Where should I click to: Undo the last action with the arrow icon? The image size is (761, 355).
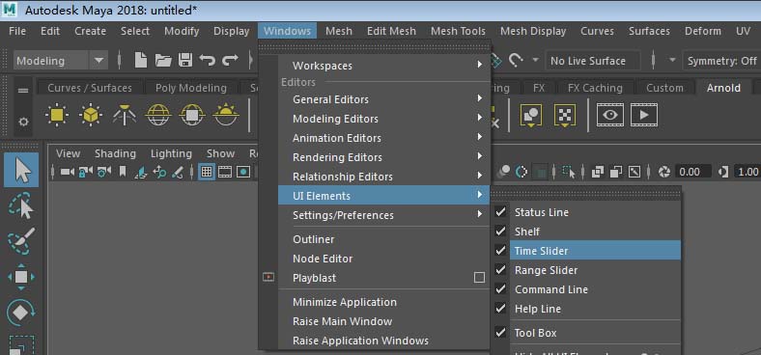coord(208,60)
